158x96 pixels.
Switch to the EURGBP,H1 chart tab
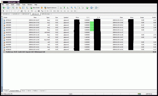[6, 14]
